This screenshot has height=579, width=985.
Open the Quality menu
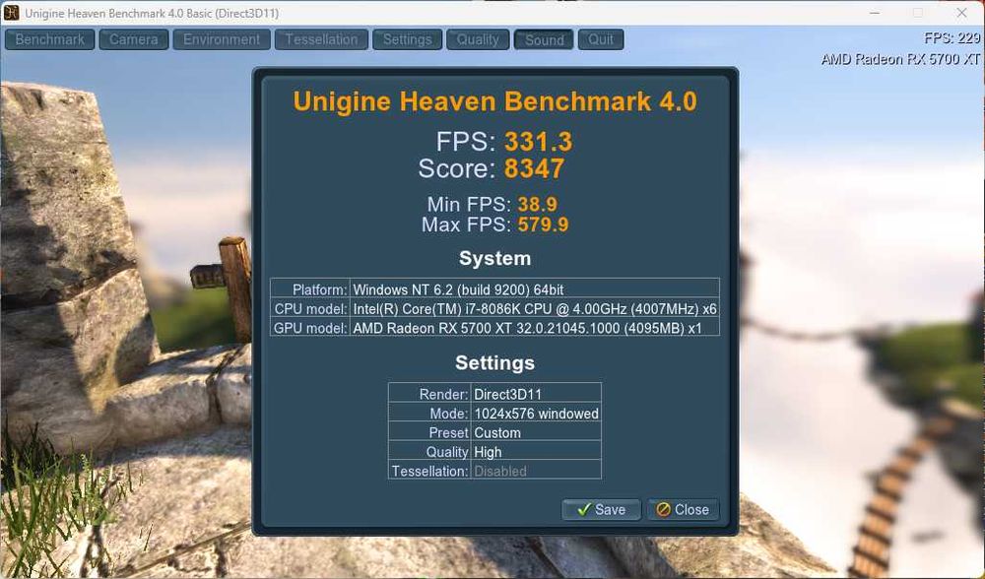click(x=478, y=39)
